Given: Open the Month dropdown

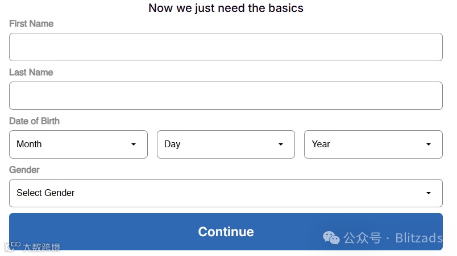Looking at the screenshot, I should click(x=78, y=144).
